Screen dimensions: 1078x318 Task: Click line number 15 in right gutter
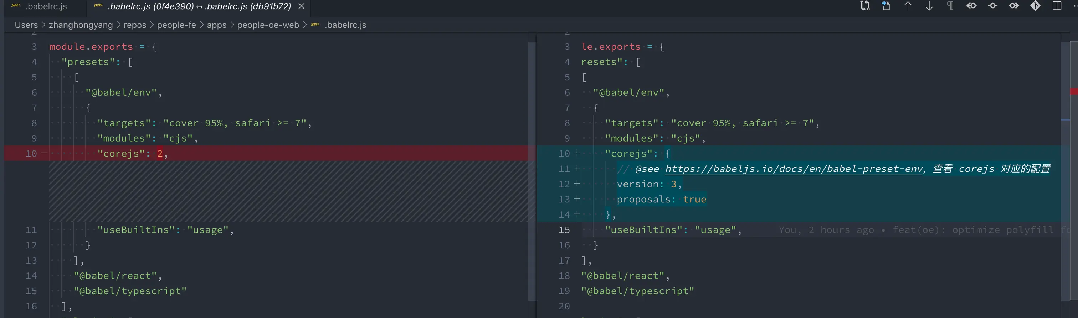tap(564, 230)
